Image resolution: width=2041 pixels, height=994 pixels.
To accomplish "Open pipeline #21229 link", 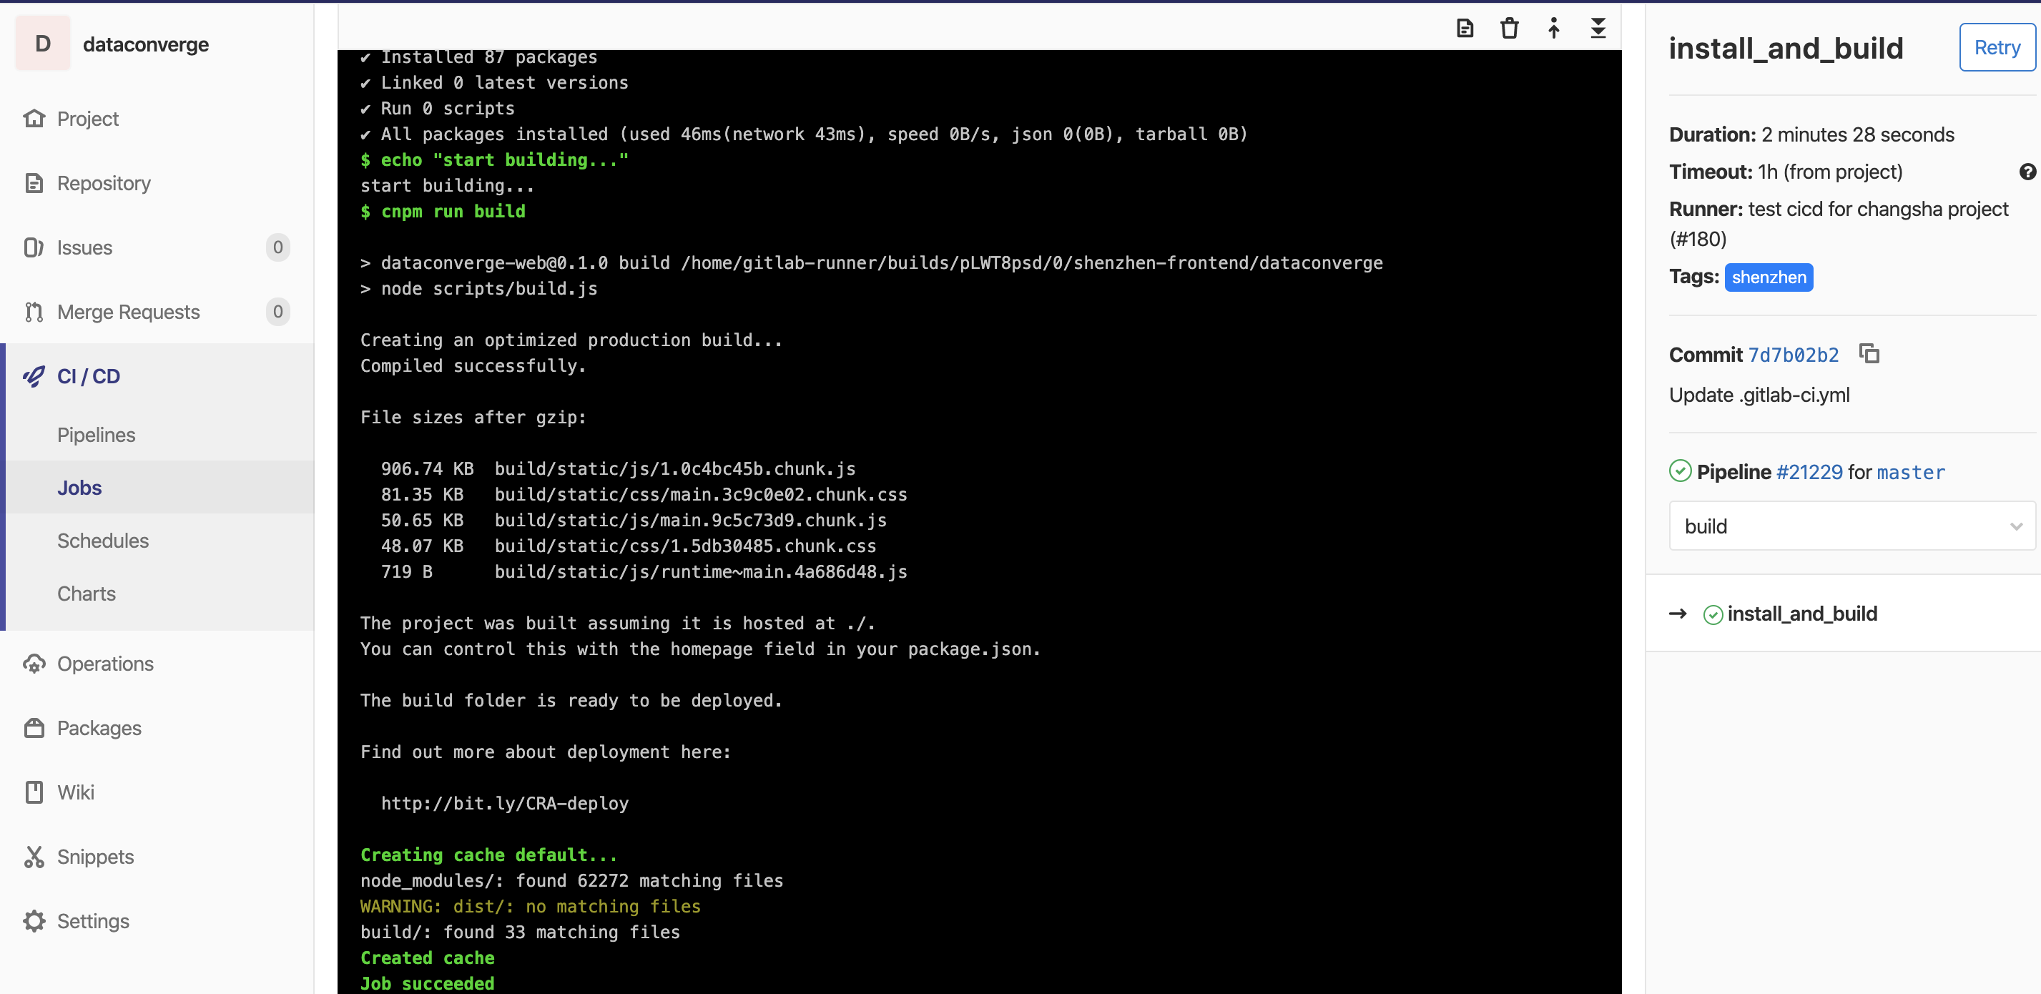I will click(1809, 472).
